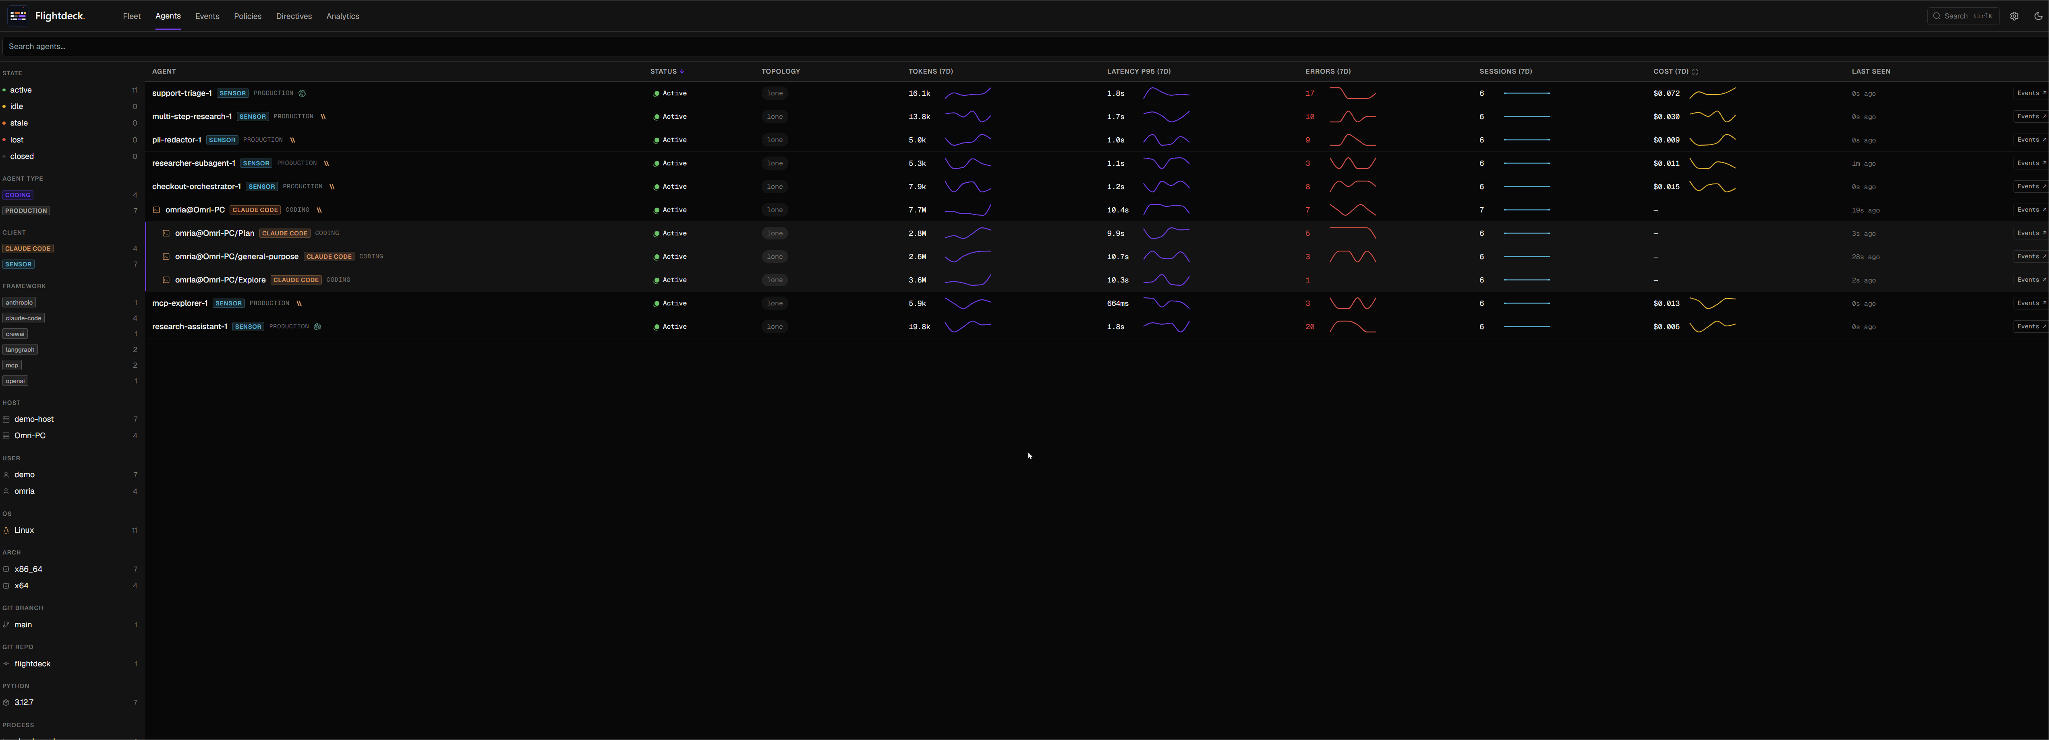
Task: Click the Errors (7D) column header
Action: tap(1328, 72)
